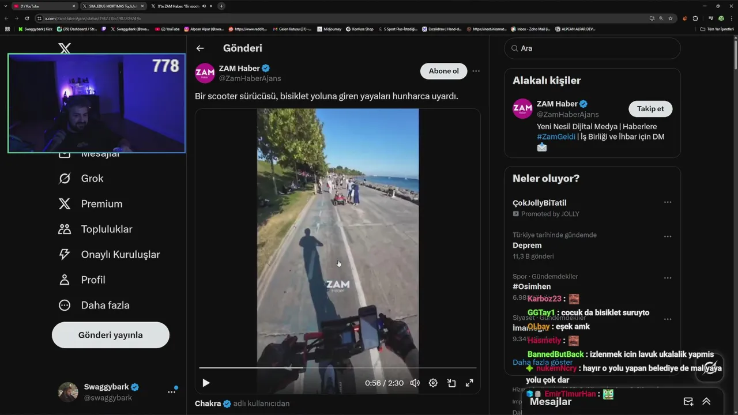This screenshot has width=738, height=415.
Task: Open options for the #Osimhen trend
Action: pos(668,278)
